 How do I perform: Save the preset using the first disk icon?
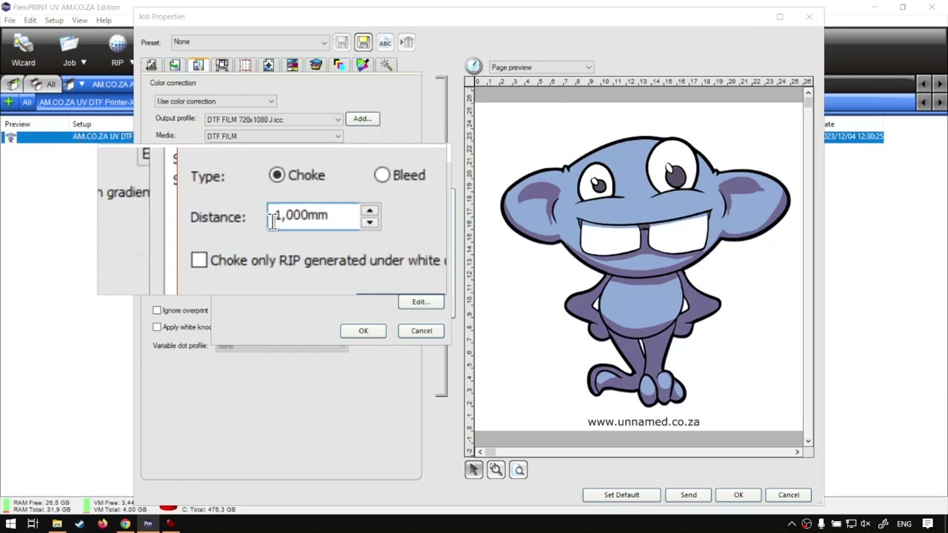(341, 42)
